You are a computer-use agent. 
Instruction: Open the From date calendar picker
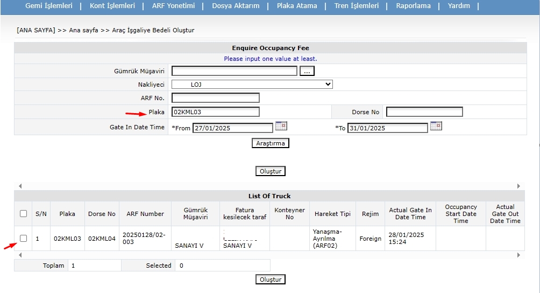point(281,126)
